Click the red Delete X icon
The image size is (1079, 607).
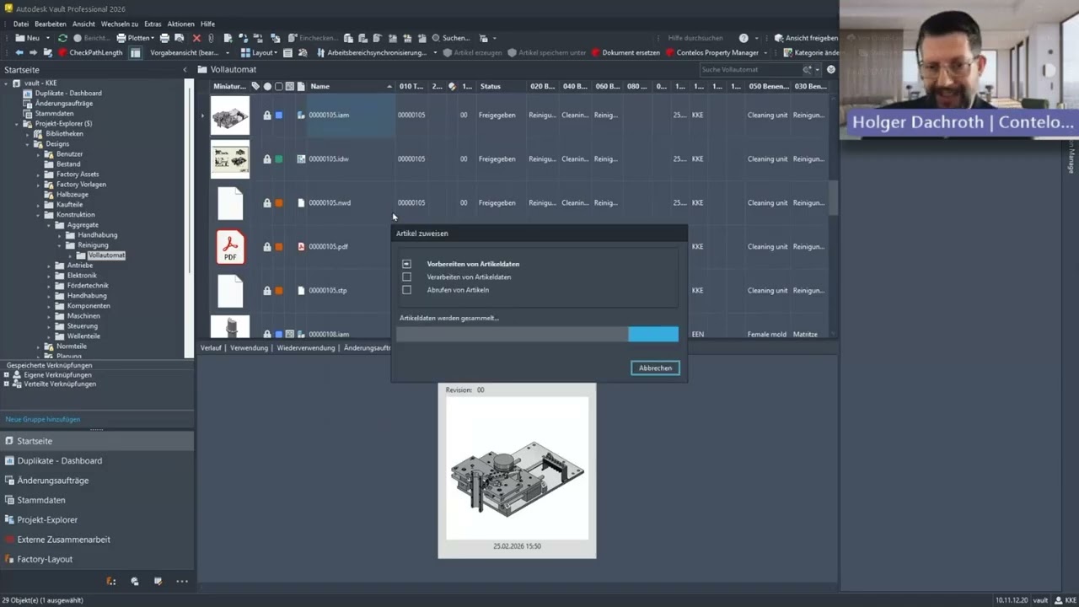196,38
